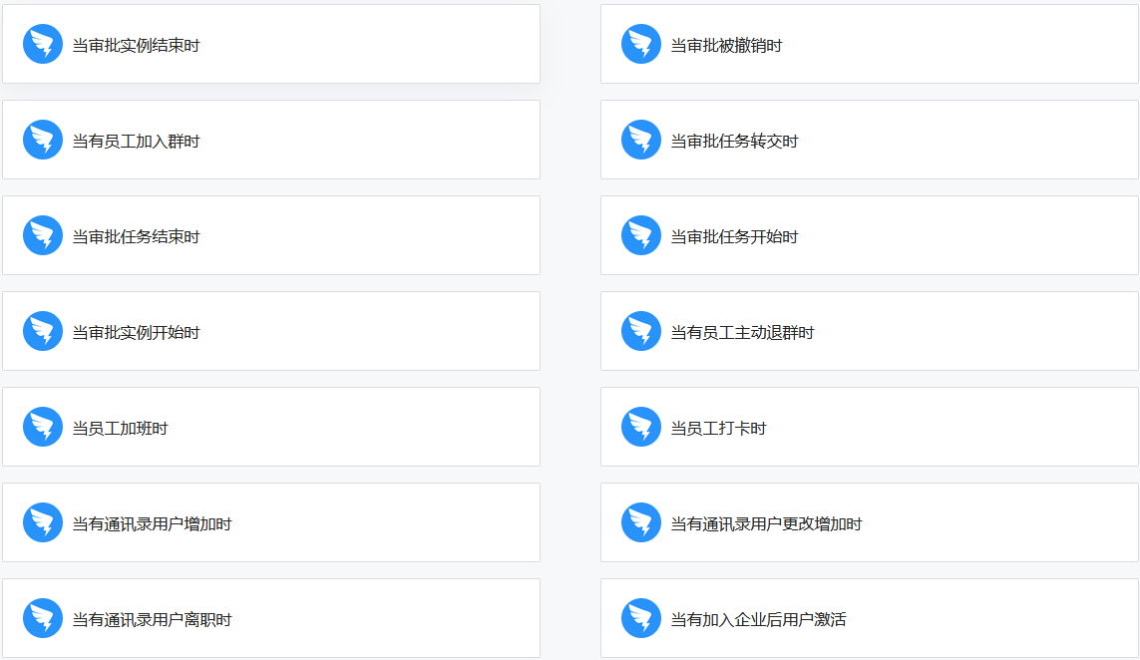
Task: Select the 当员工打卡时 trigger label
Action: pos(718,429)
